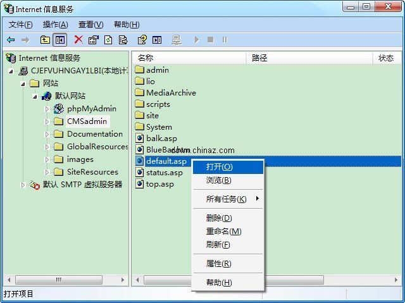Viewport: 405px width, 303px height.
Task: Choose 刷新(F) in the context menu
Action: pos(228,244)
